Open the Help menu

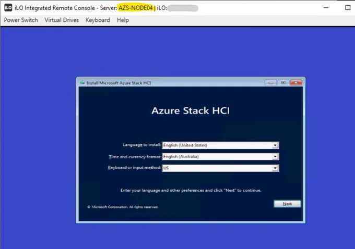tap(123, 20)
